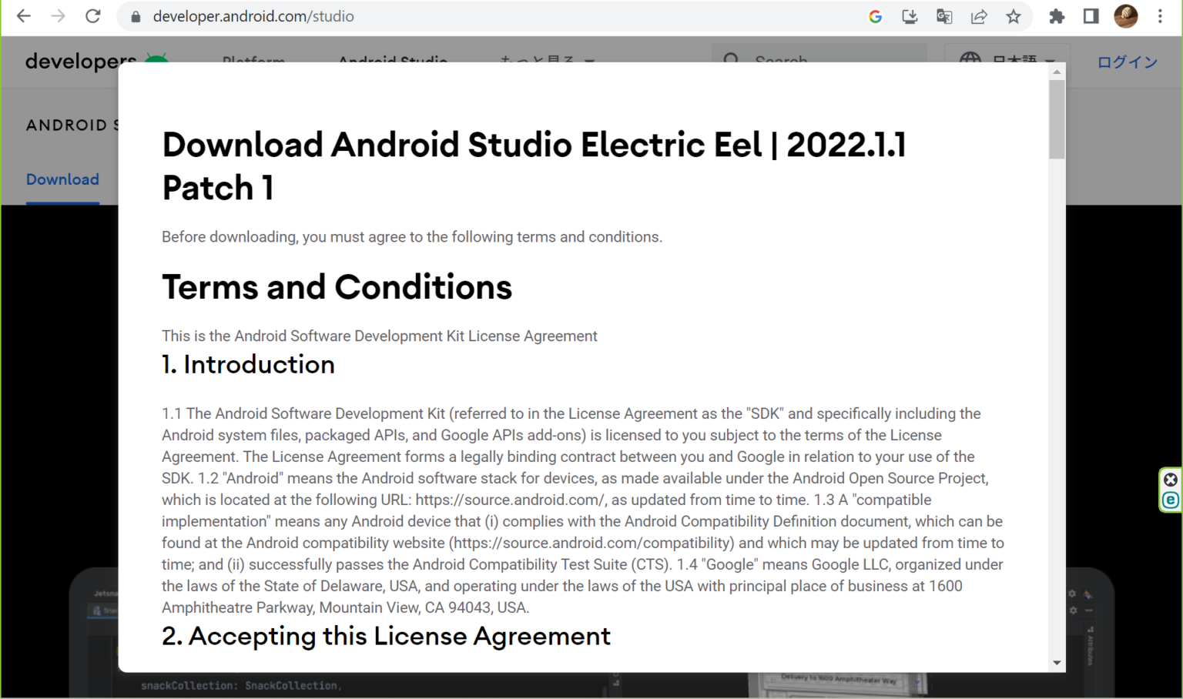Click the install-site download icon in the address bar

tap(909, 16)
